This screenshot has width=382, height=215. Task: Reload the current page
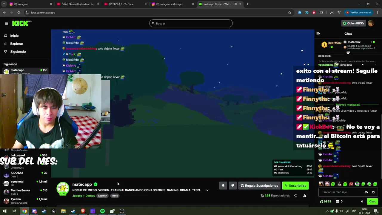point(19,13)
